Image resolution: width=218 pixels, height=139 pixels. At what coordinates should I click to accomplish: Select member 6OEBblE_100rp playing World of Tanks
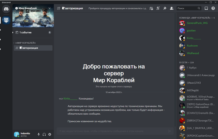click(x=197, y=98)
